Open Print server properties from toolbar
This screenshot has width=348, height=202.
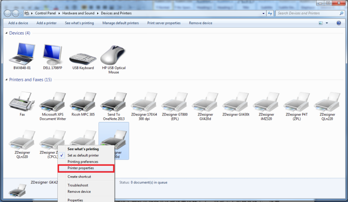164,23
